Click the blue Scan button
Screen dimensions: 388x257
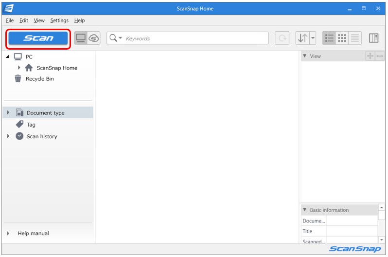pos(38,38)
